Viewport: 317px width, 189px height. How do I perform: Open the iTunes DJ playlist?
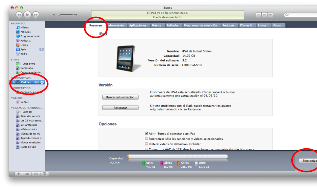27,112
